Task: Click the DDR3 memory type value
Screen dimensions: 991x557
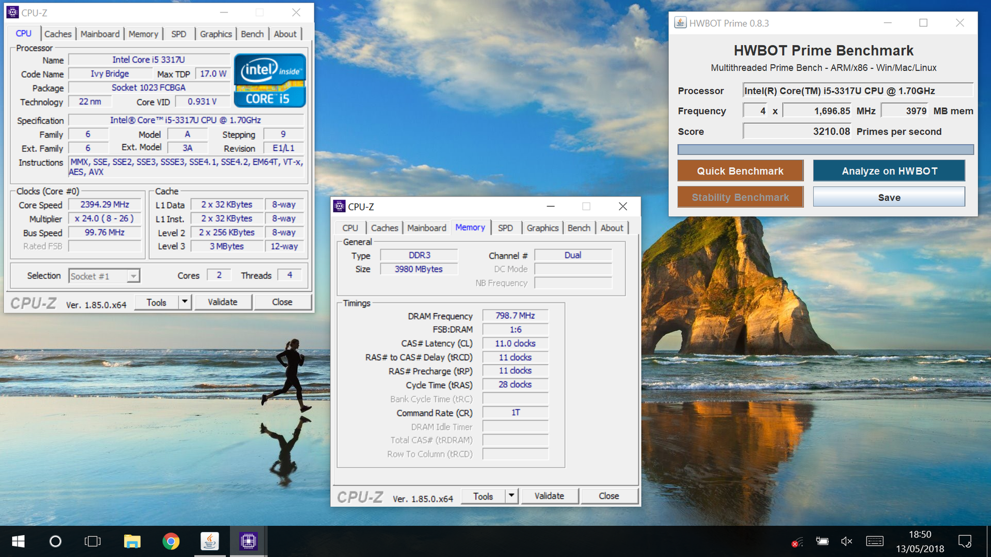Action: click(x=419, y=255)
